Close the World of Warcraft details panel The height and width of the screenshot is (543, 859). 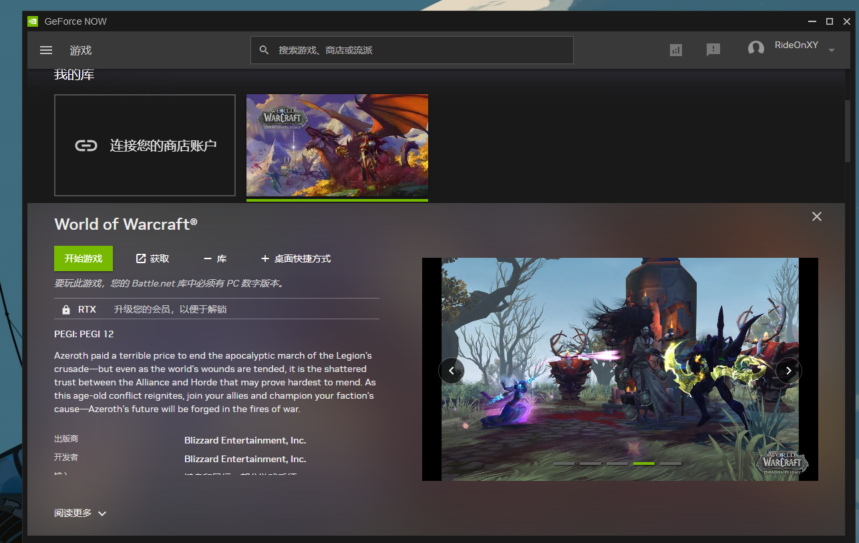pyautogui.click(x=817, y=216)
